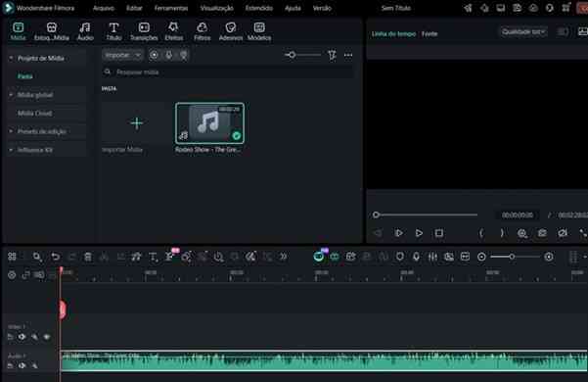Open the Adesivos stickers tab
The image size is (588, 382).
(x=230, y=31)
